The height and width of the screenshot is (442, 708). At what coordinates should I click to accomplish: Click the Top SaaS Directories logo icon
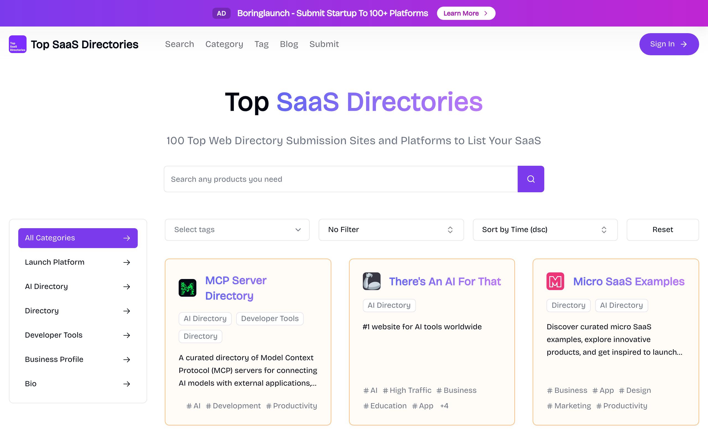click(17, 44)
